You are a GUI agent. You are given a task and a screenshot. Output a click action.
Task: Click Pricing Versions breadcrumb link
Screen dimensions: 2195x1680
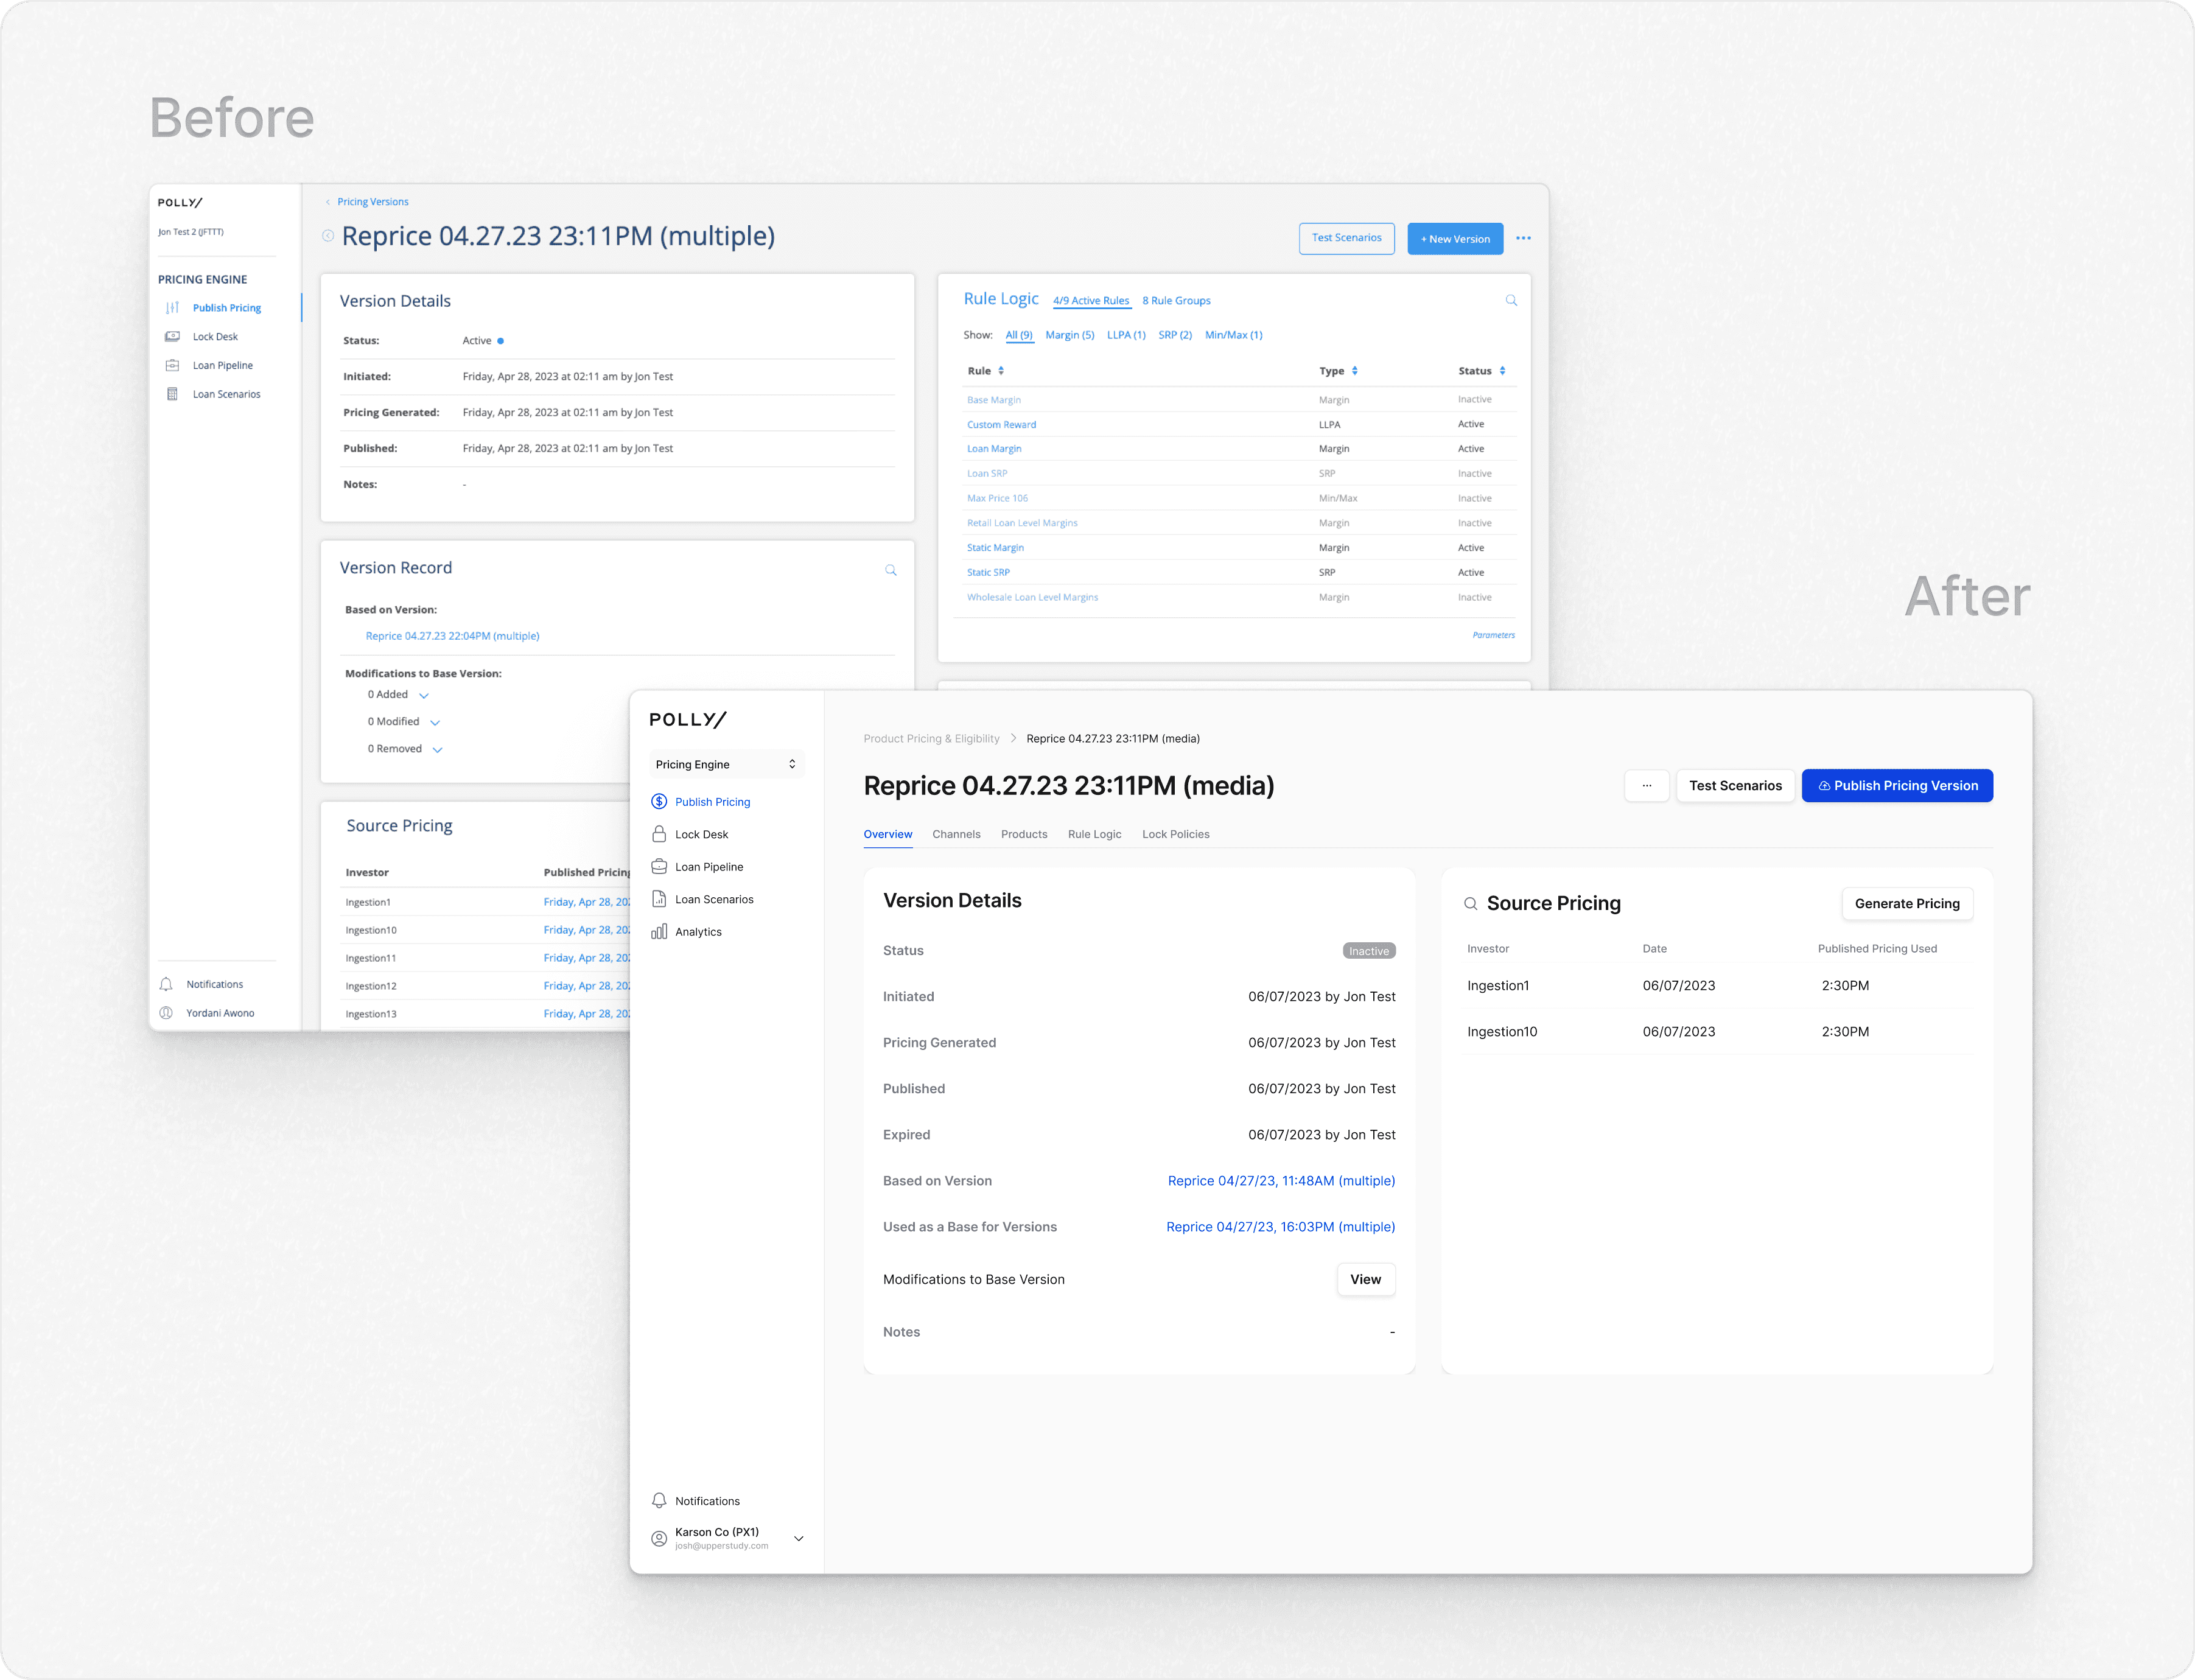click(x=373, y=202)
